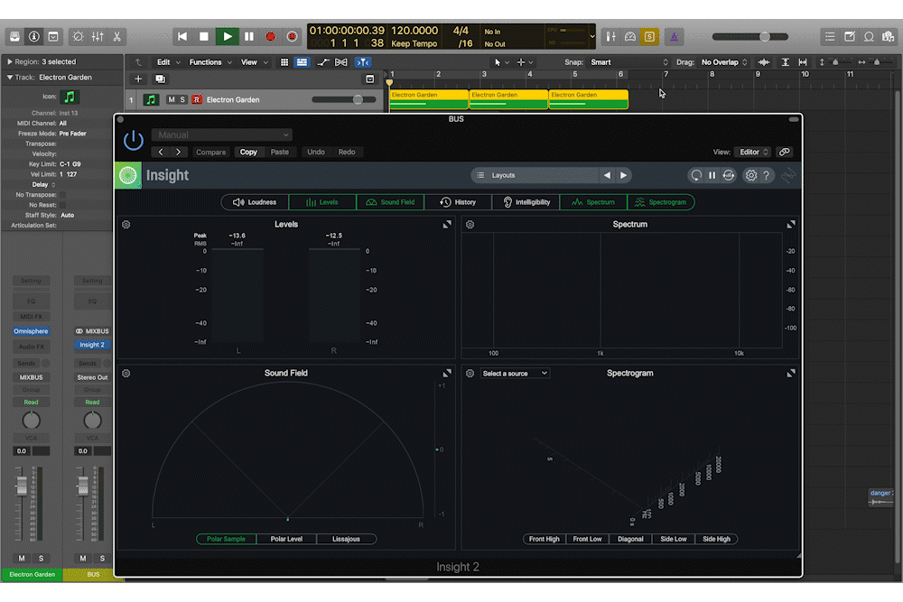This screenshot has height=602, width=903.
Task: Stop playback in the transport
Action: (x=204, y=37)
